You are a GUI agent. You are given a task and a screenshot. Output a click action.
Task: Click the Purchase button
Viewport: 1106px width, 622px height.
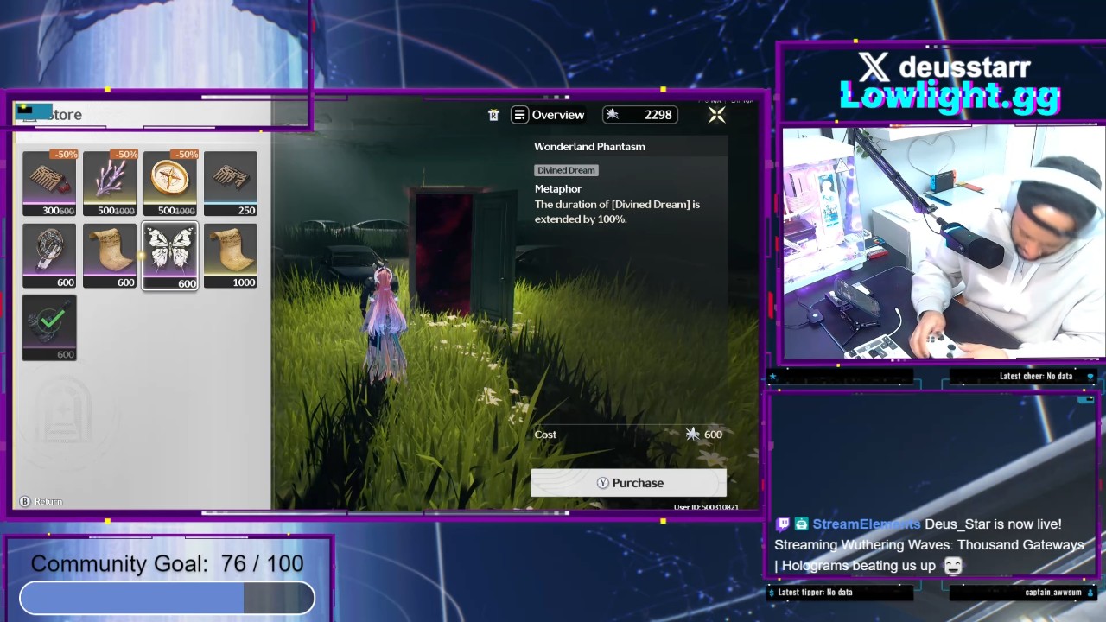[629, 483]
